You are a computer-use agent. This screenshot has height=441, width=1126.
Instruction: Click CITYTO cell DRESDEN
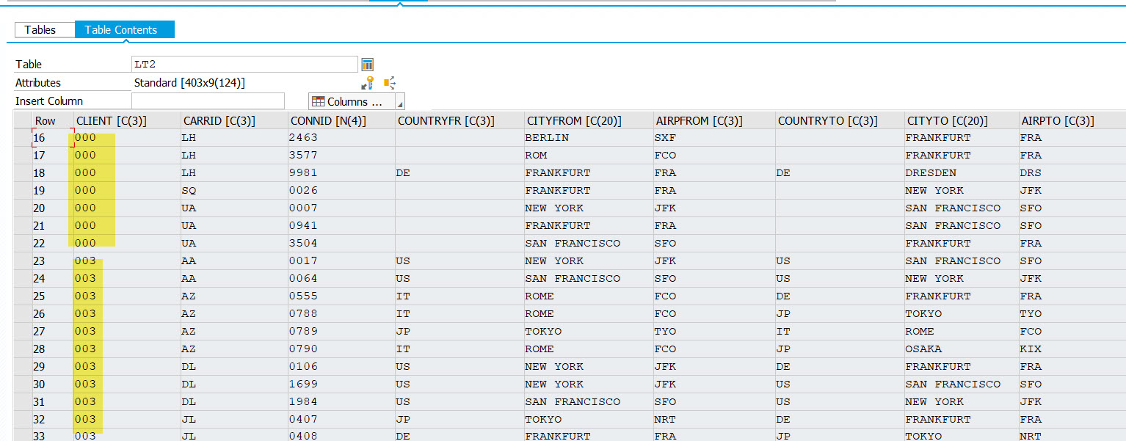tap(962, 172)
